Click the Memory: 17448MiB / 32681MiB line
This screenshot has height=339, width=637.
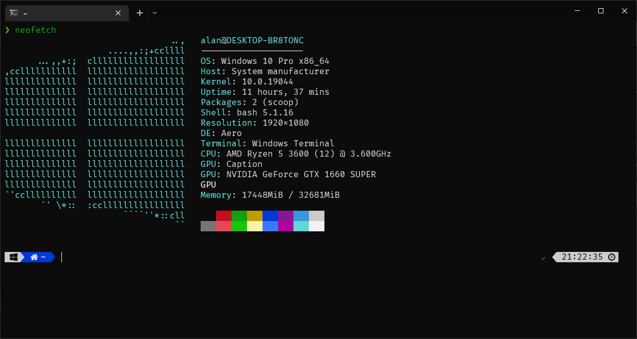point(270,195)
